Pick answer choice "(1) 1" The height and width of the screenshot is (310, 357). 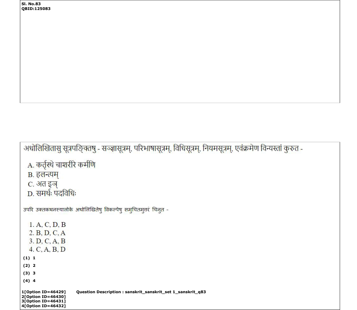point(29,258)
